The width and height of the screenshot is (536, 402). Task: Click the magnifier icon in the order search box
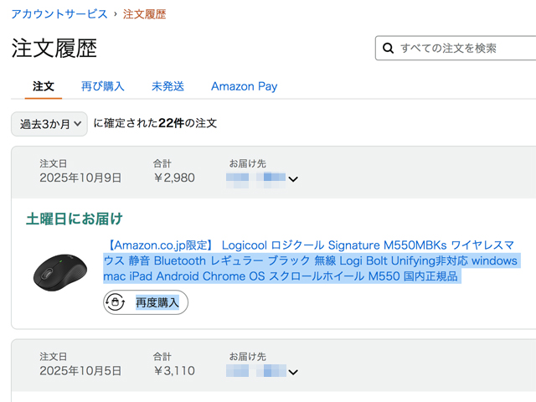[388, 48]
